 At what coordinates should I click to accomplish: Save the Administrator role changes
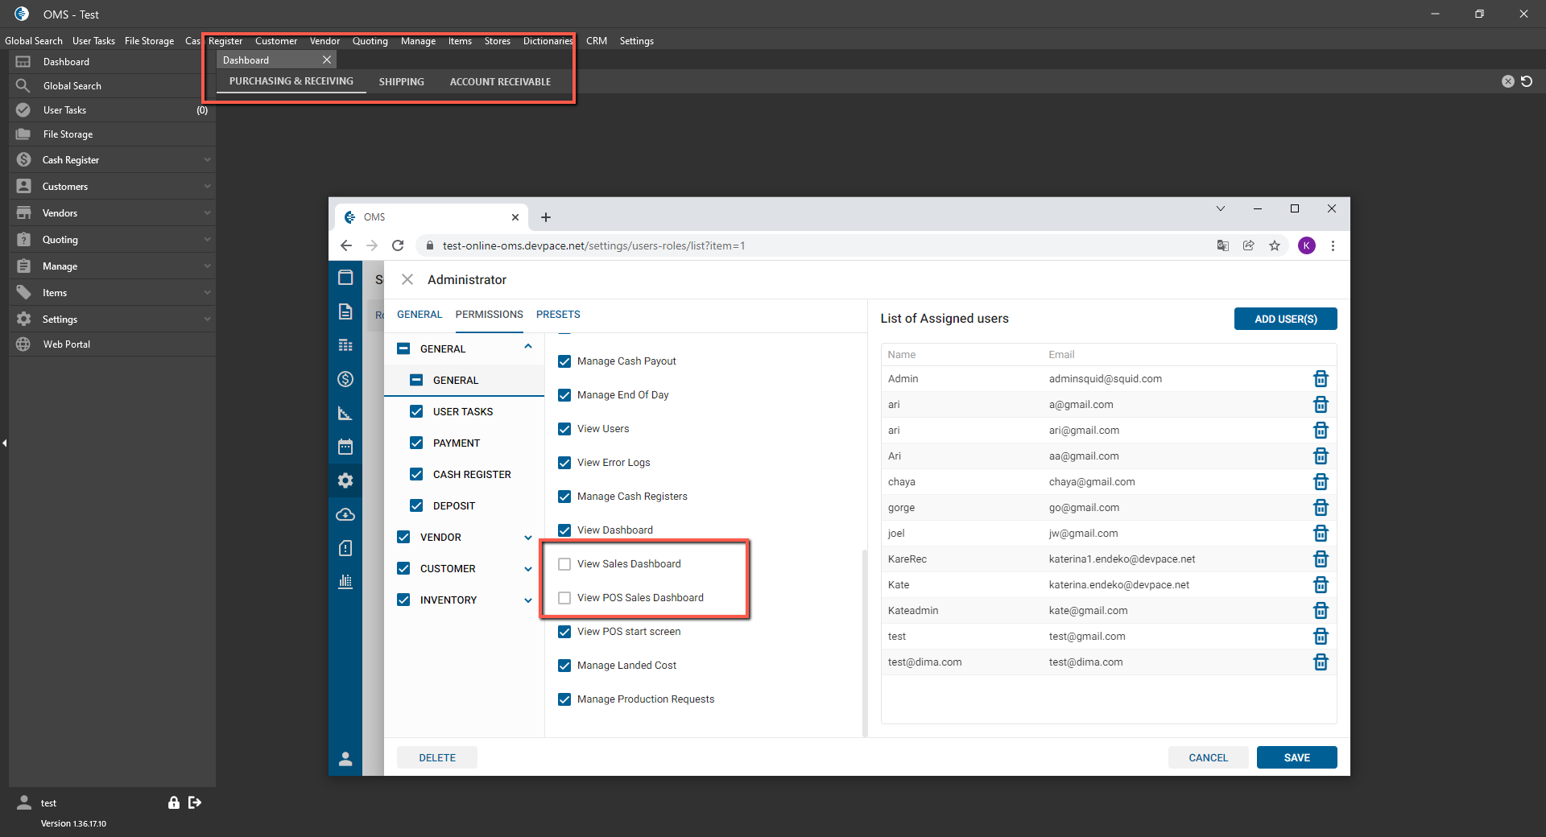(x=1296, y=757)
